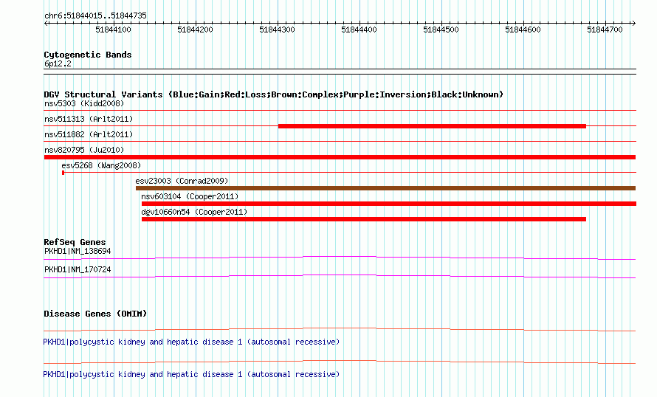This screenshot has height=397, width=657.
Task: Open gene PKHD1|NM_170724
Action: coord(78,269)
